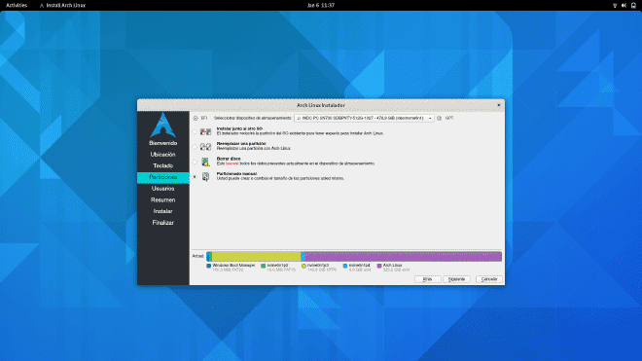Go to the Resumen step
The width and height of the screenshot is (642, 361).
[163, 200]
